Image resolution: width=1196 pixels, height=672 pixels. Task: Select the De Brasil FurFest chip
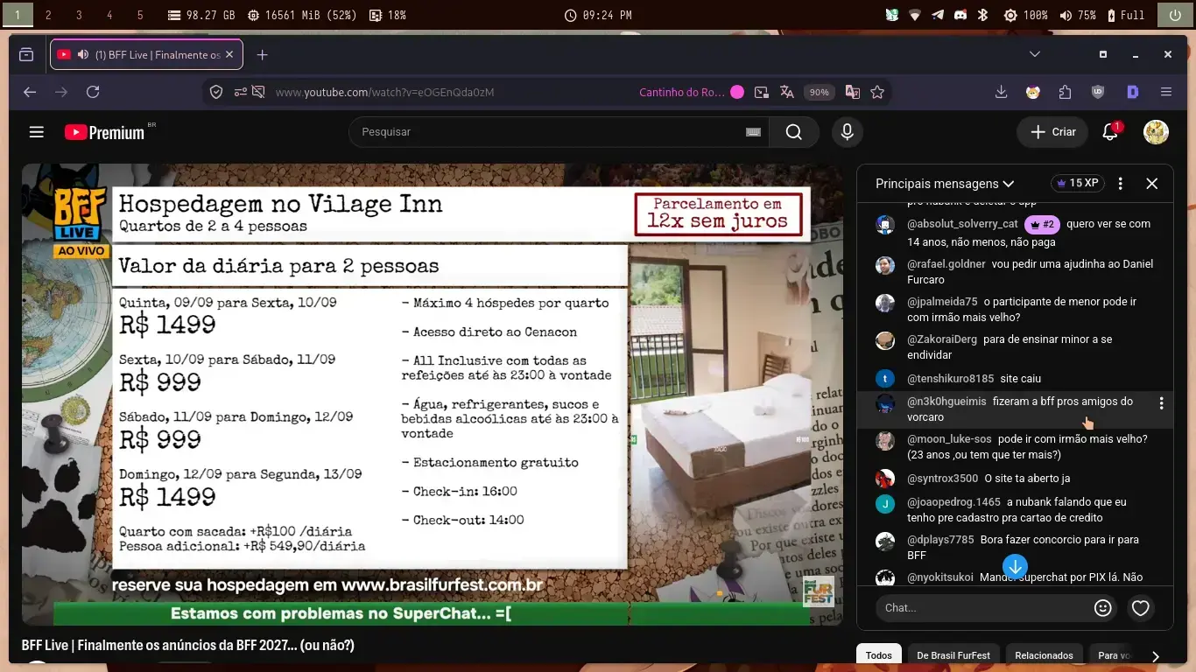pos(953,655)
